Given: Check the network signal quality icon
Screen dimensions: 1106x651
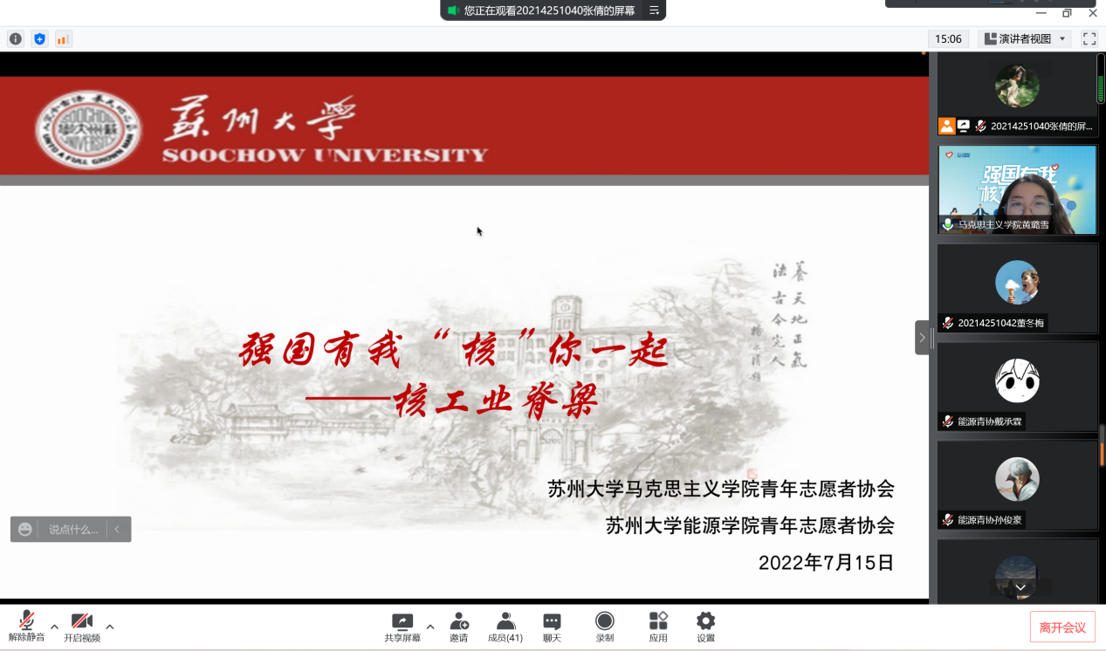Looking at the screenshot, I should click(63, 39).
